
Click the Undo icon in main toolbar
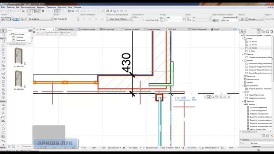coord(3,11)
